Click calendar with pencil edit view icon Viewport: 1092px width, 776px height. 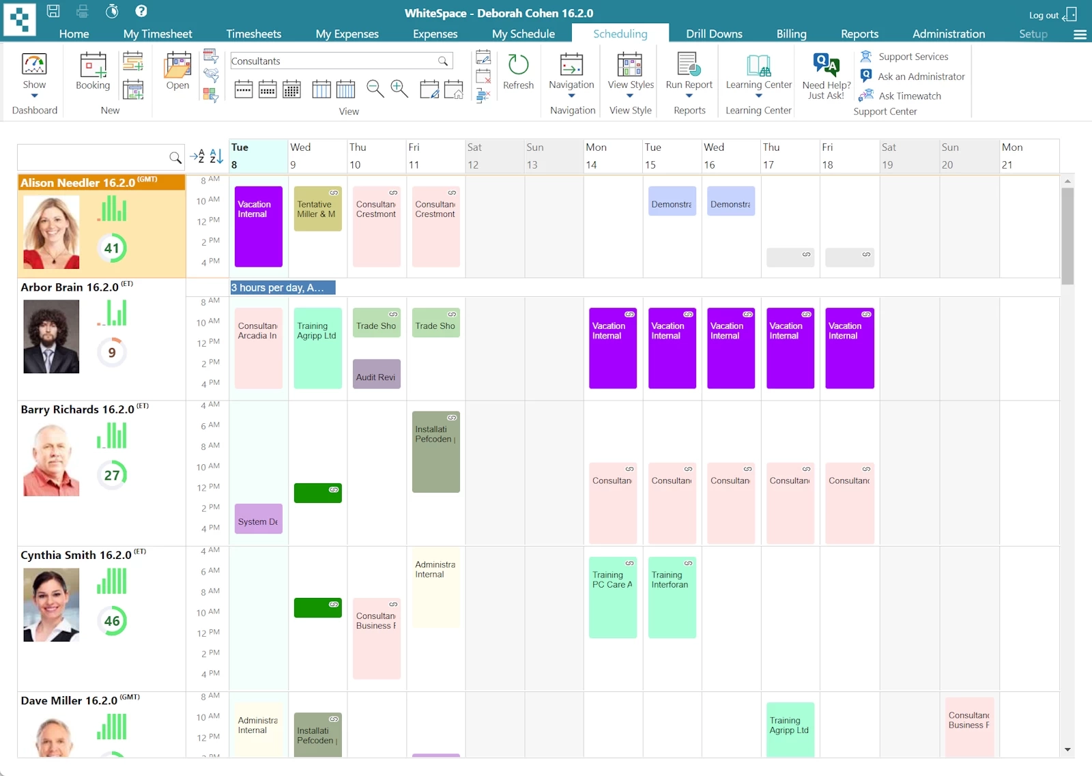pos(430,89)
